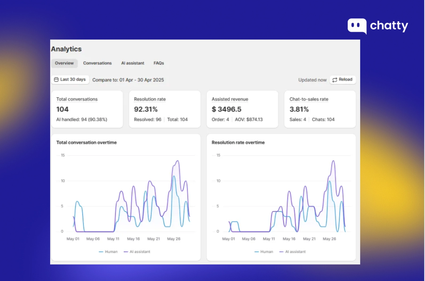Switch to the Conversations tab

(x=97, y=63)
